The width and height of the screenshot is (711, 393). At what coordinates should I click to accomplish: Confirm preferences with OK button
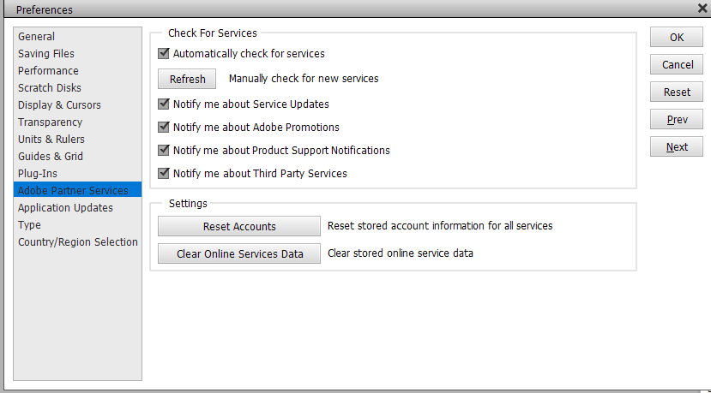pyautogui.click(x=676, y=37)
